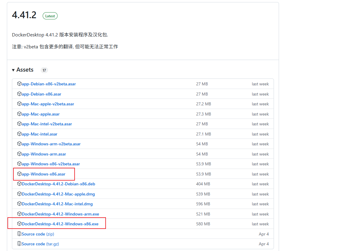Download app-Mac-intel.asar file
This screenshot has height=251, width=353.
coord(40,134)
